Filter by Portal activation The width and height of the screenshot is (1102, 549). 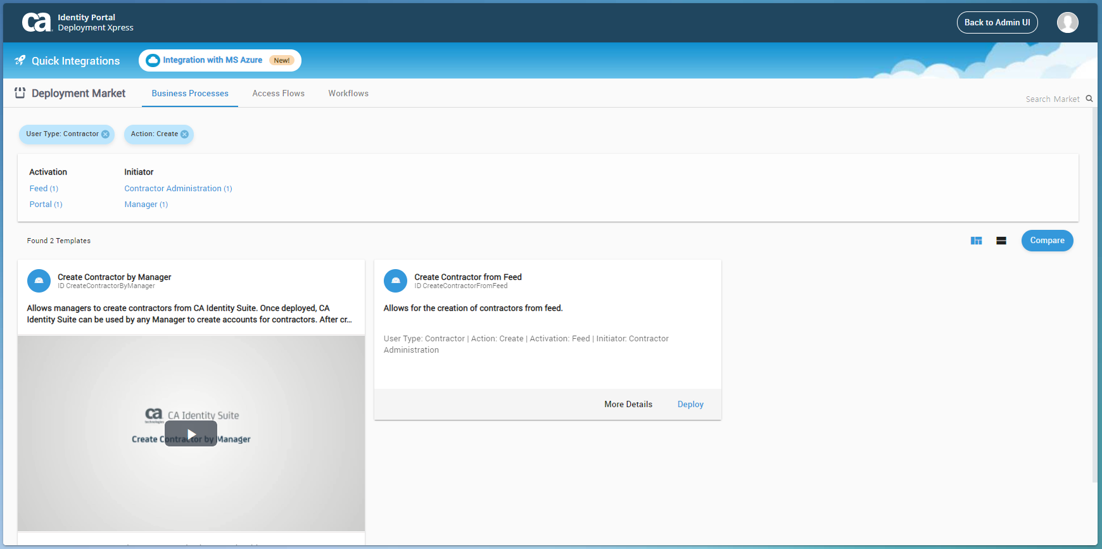(46, 205)
